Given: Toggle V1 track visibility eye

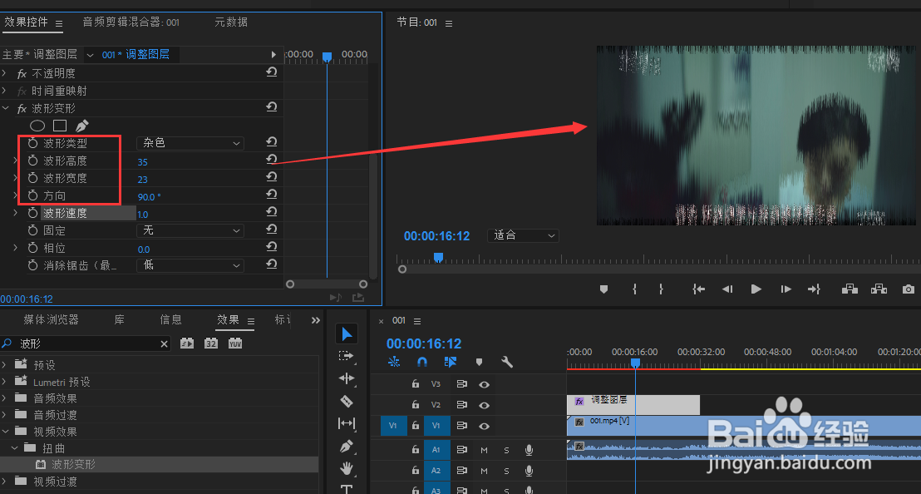Looking at the screenshot, I should [484, 427].
